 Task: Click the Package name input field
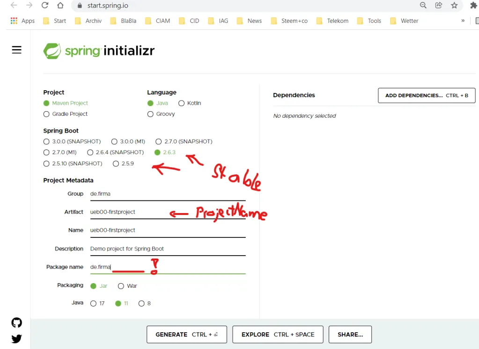[x=168, y=267]
